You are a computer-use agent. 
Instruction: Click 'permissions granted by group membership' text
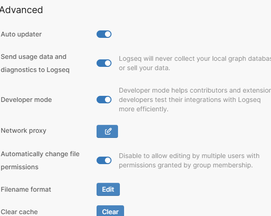186,165
